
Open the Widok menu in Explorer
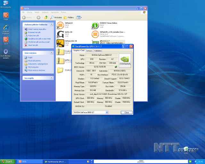37,12
